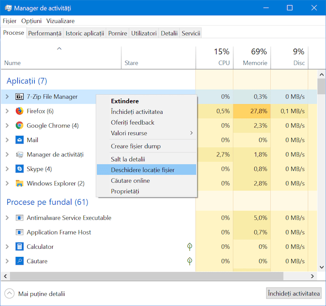Click the Application Frame Host icon
Viewport: 326px width, 306px height.
(x=19, y=232)
